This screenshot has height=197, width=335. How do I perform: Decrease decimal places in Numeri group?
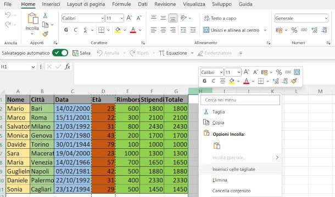[324, 30]
